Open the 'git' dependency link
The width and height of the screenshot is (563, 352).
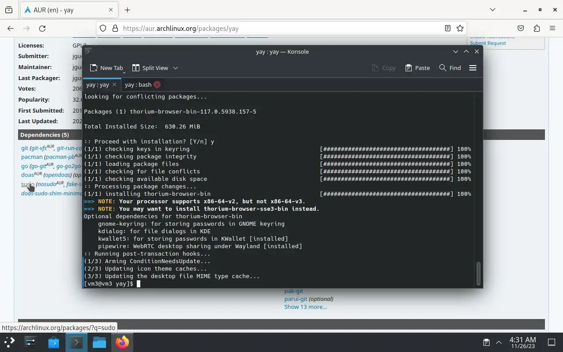coord(25,148)
